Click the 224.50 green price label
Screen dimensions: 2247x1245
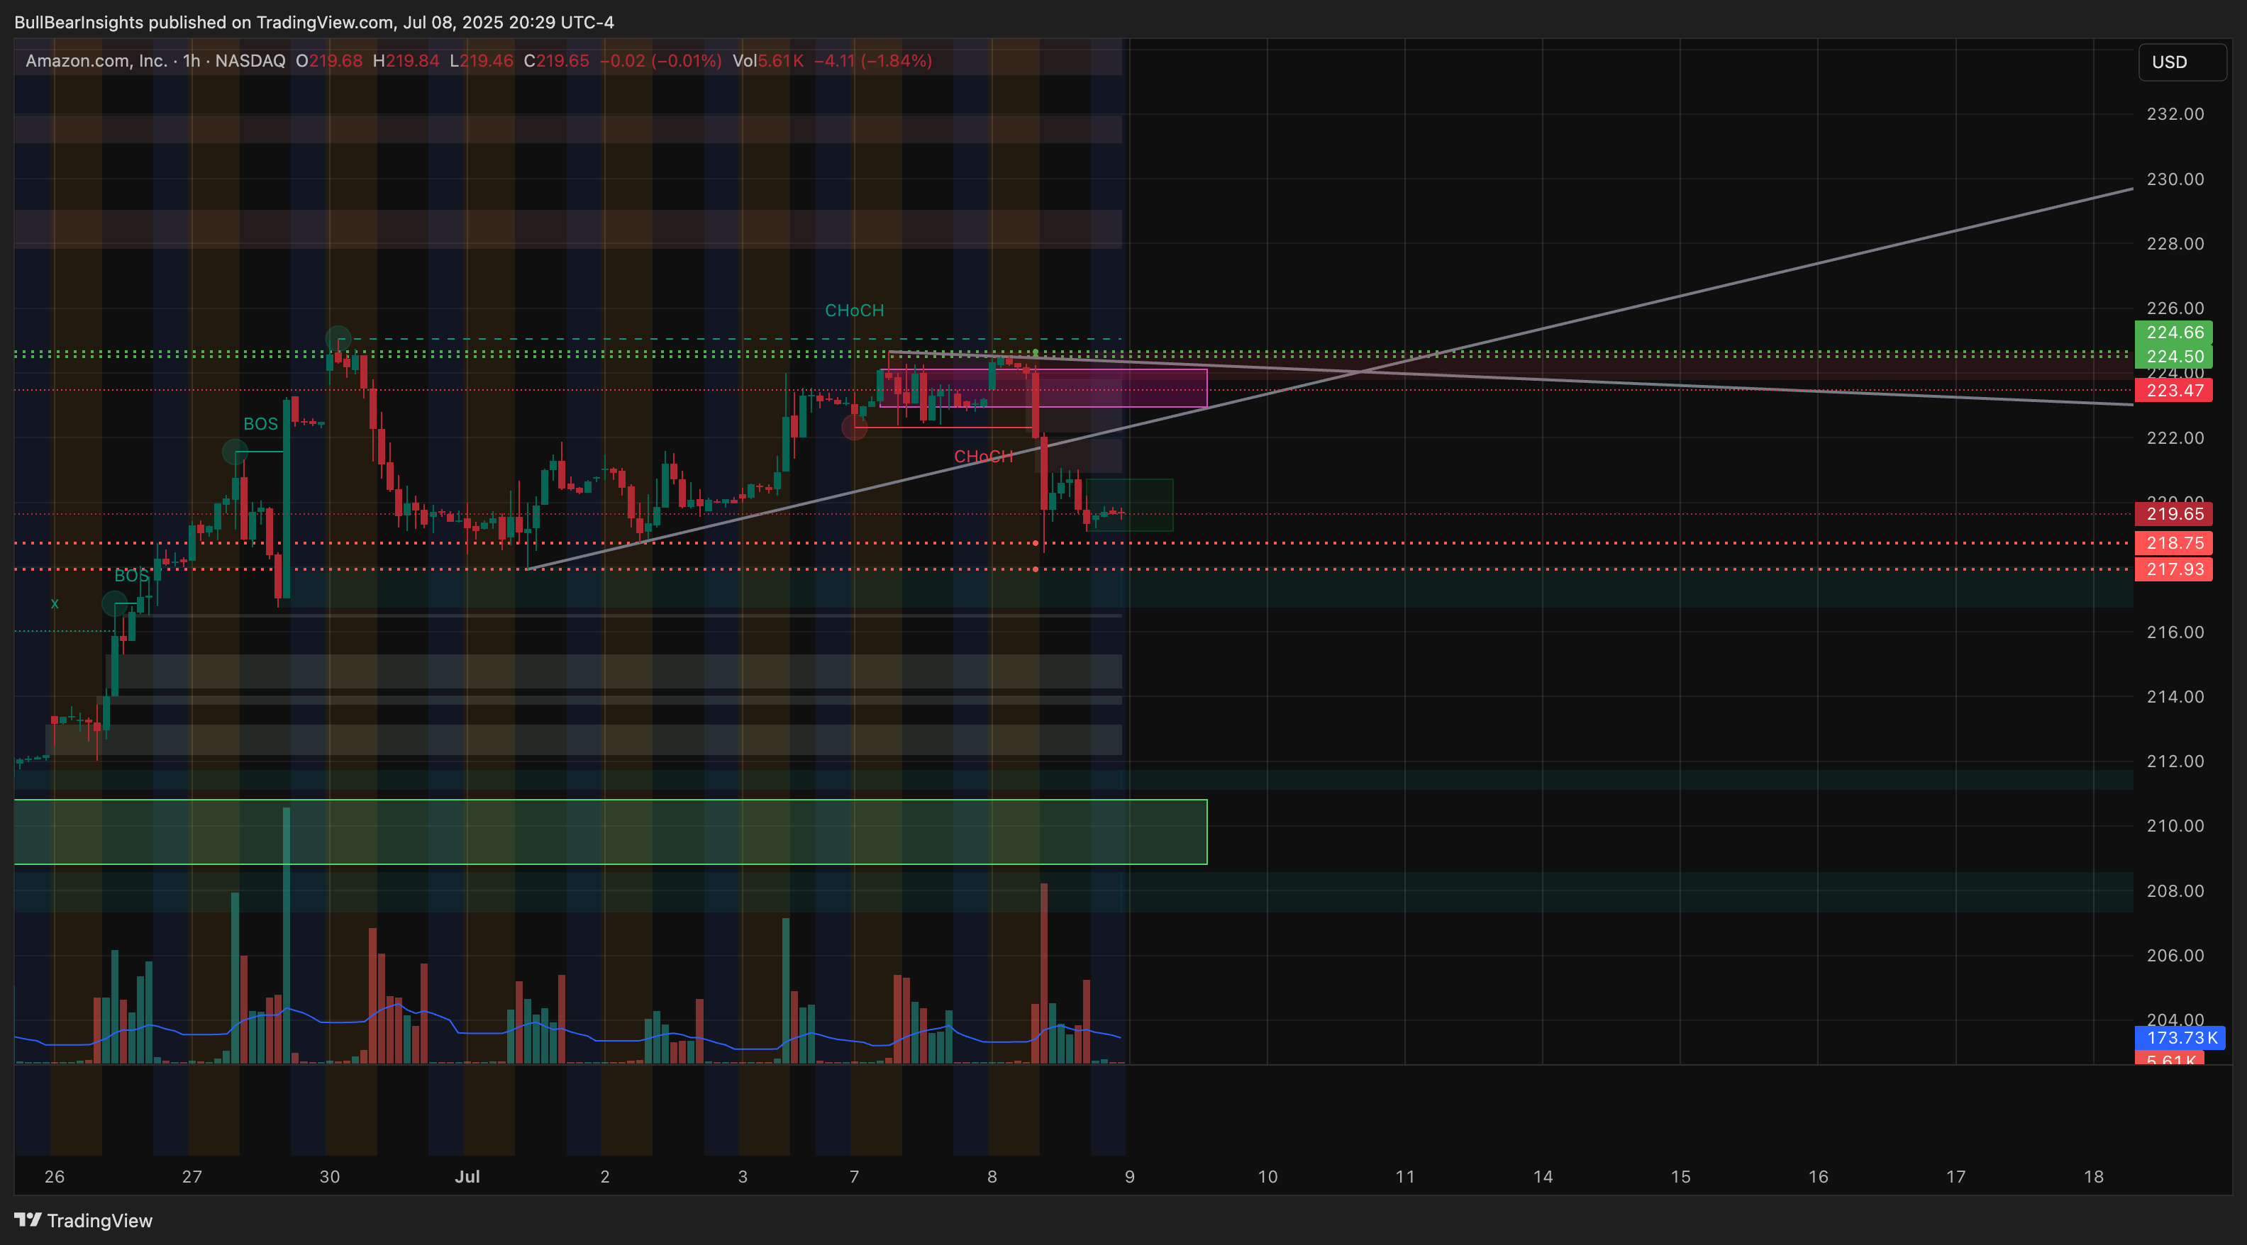point(2173,357)
